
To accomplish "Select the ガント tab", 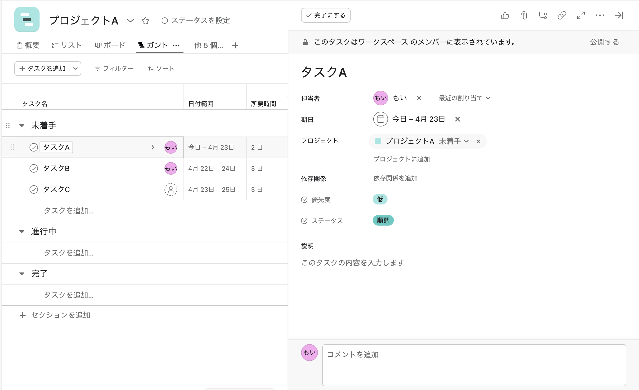I will click(153, 45).
